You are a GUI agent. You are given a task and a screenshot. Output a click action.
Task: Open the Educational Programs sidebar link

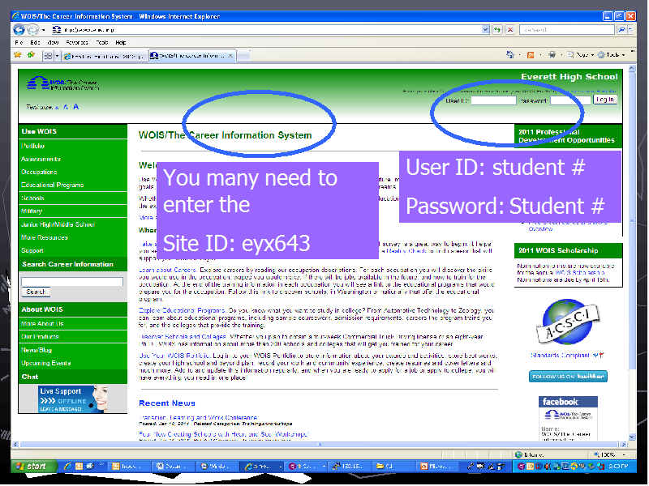point(53,185)
